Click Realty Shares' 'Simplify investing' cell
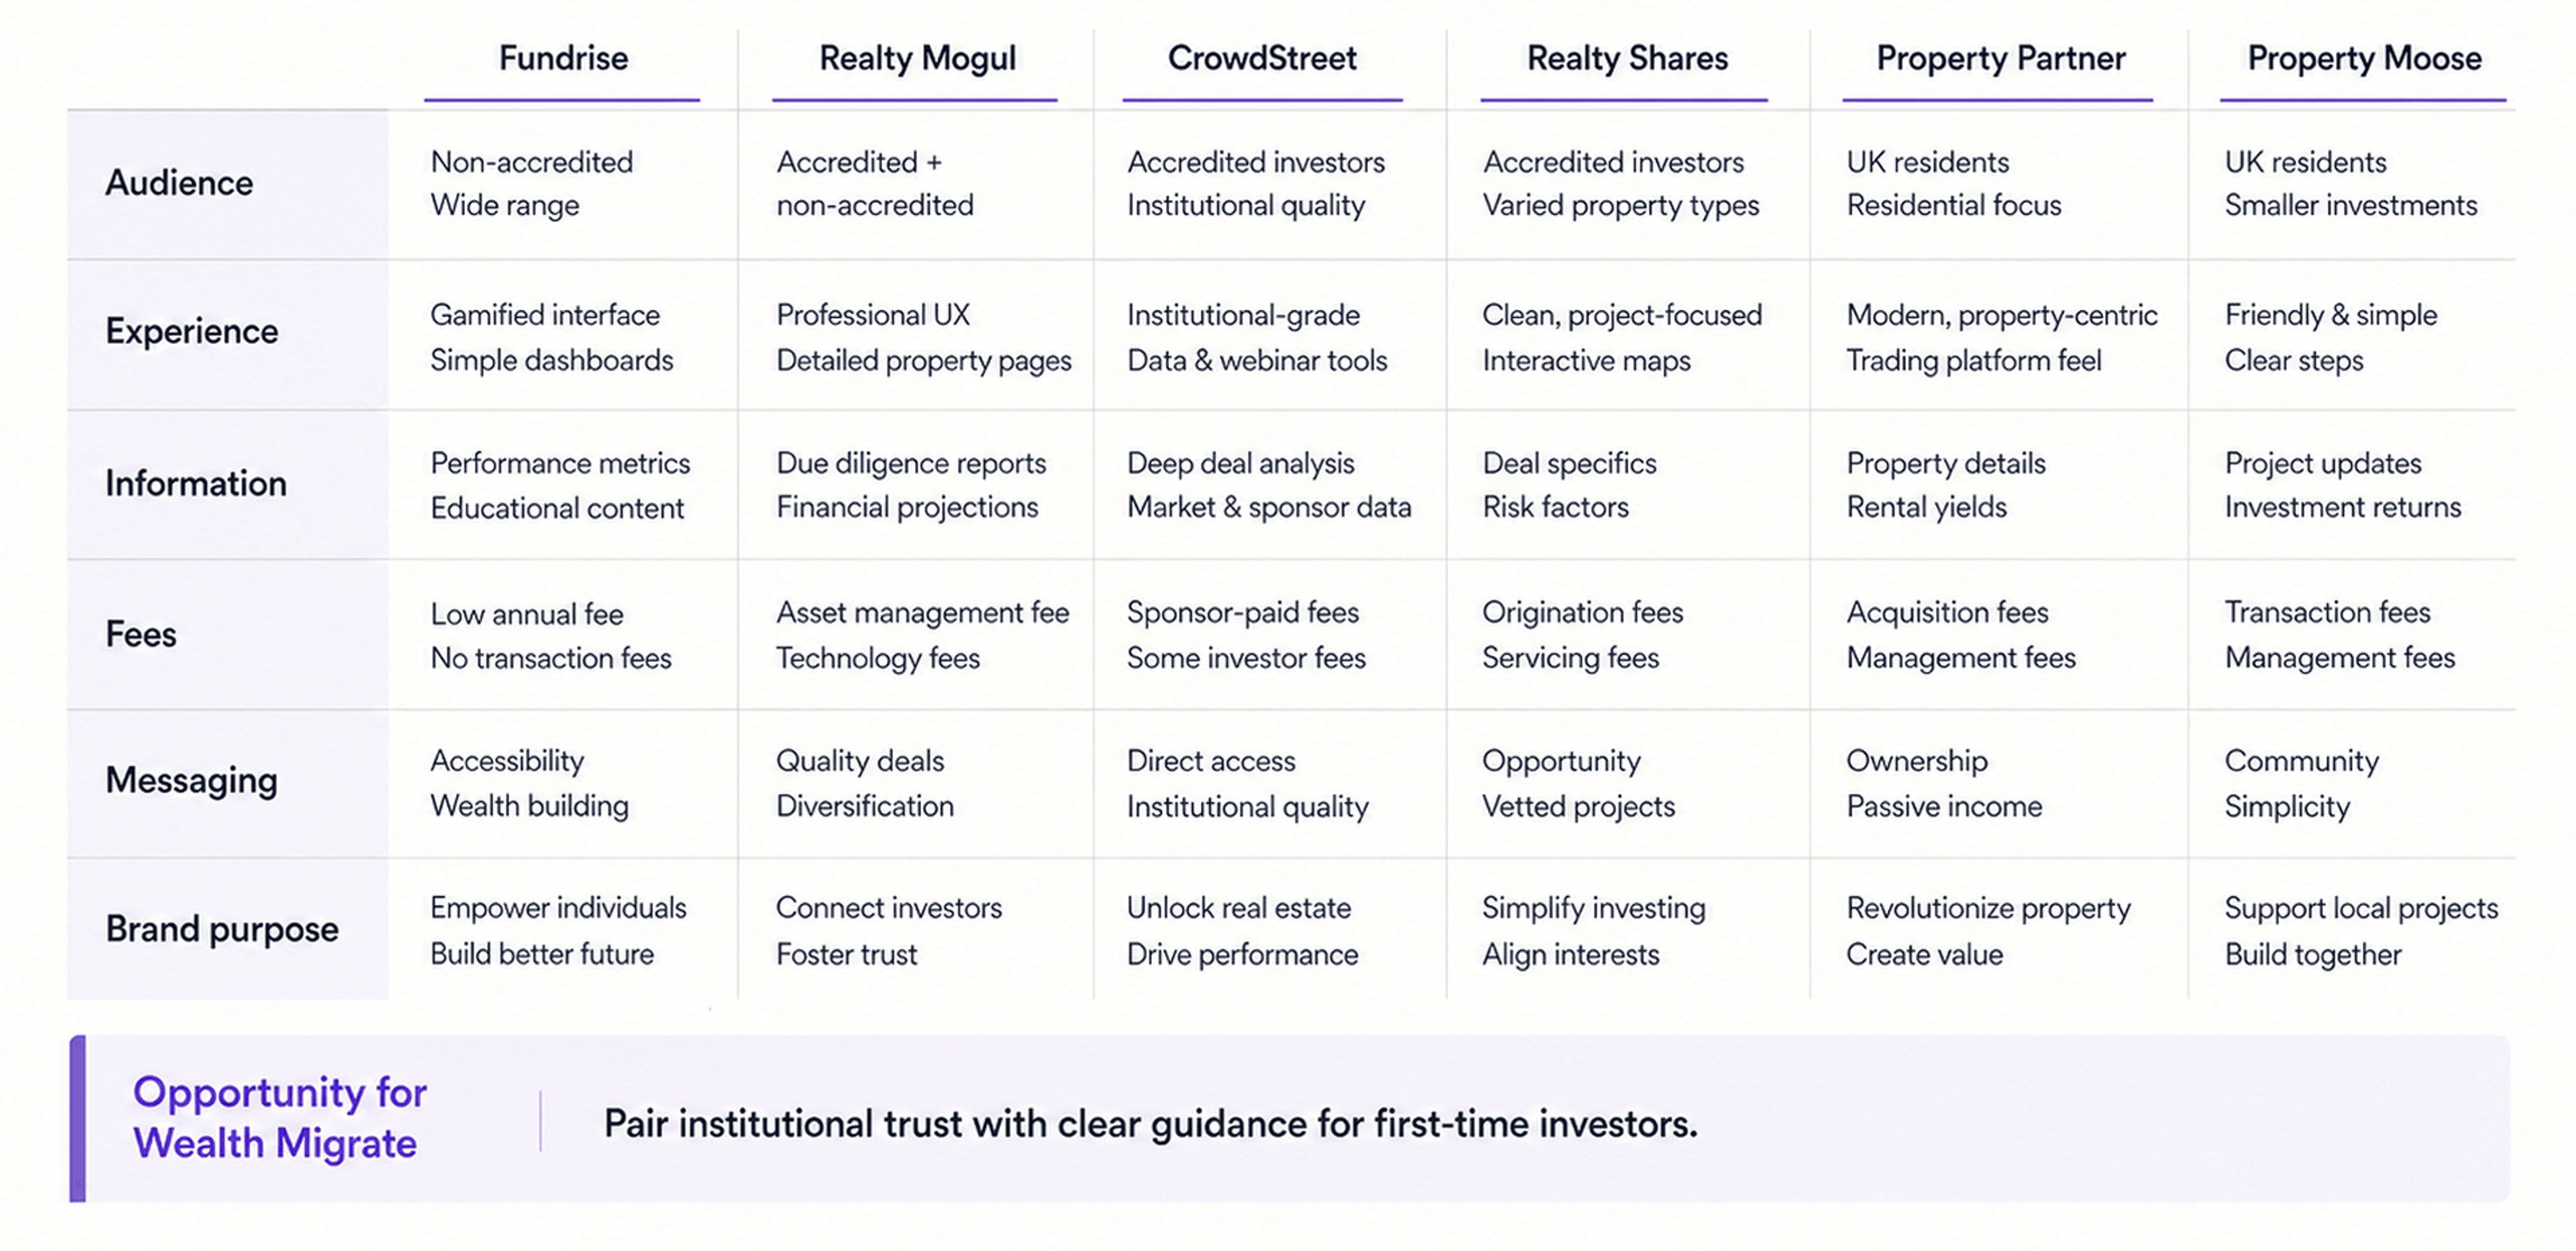The width and height of the screenshot is (2576, 1251). tap(1593, 908)
